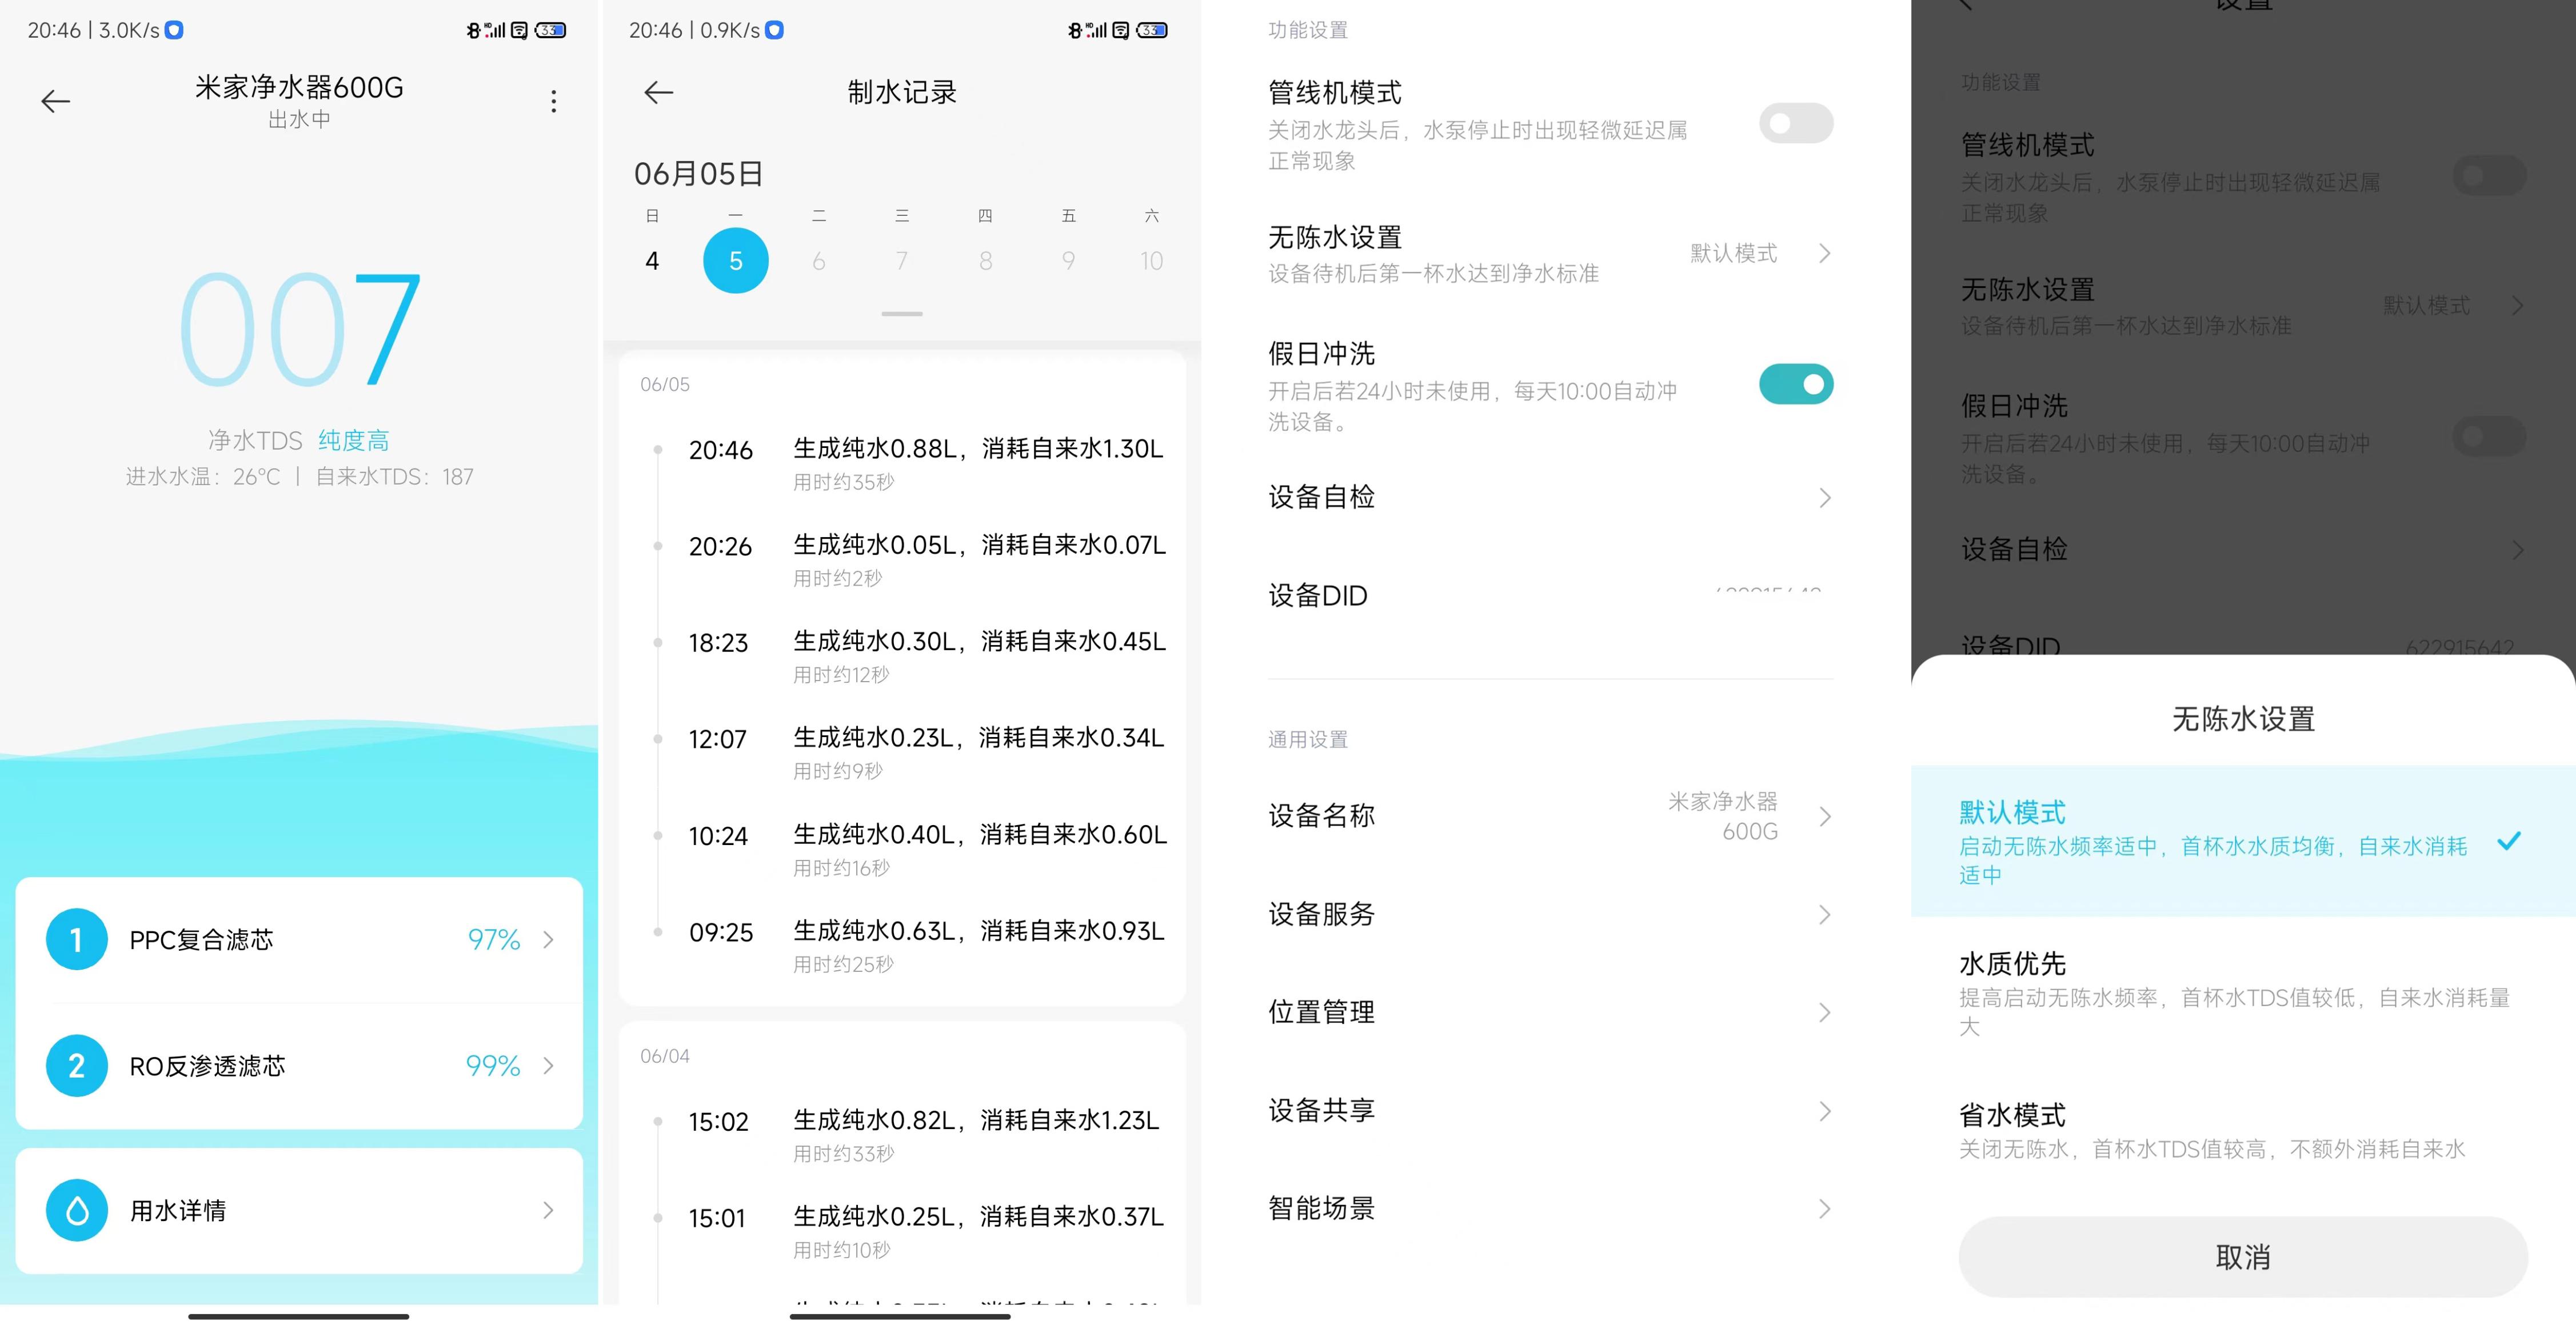Enable the 管线机模式 switch
Screen dimensions: 2576x1329
1795,122
